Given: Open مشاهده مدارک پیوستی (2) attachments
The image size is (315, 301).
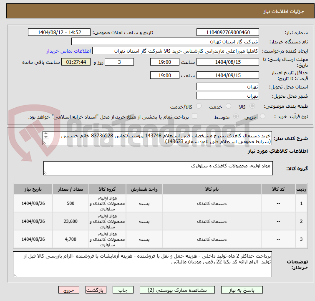Looking at the screenshot, I should (x=177, y=290).
